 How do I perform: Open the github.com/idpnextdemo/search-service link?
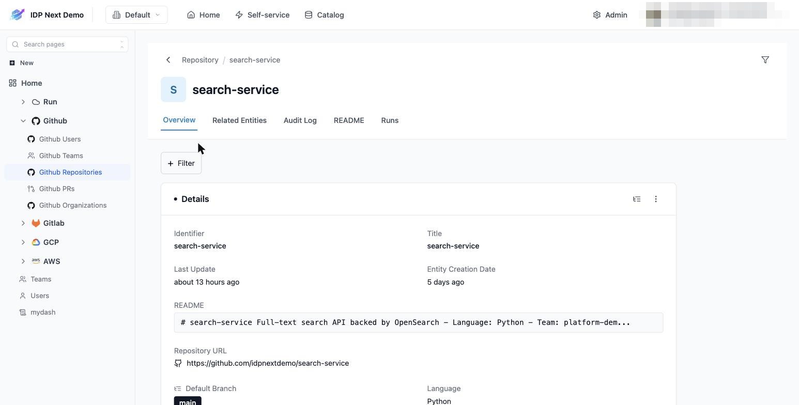tap(268, 363)
